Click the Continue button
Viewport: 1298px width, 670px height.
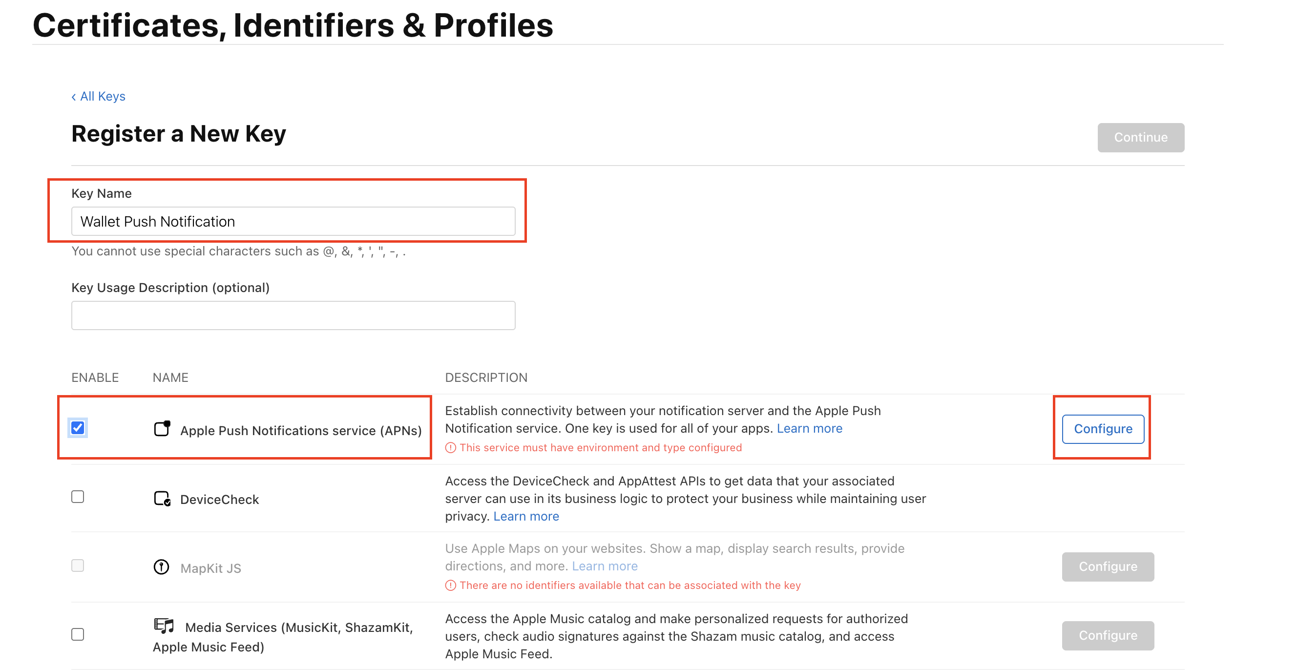[x=1141, y=137]
